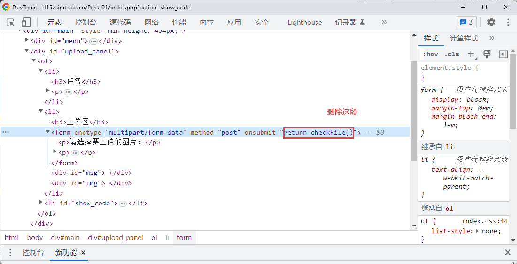This screenshot has height=264, width=517.
Task: Collapse the form element node
Action: coord(47,132)
